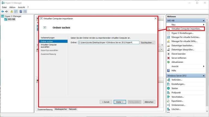209x117 pixels.
Task: Click Starten power icon
Action: point(168,88)
